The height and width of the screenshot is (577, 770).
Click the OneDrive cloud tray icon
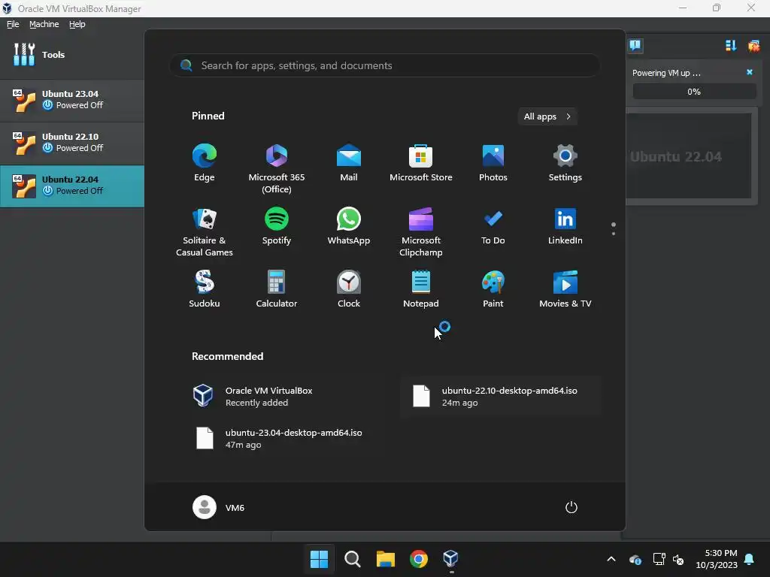coord(635,559)
